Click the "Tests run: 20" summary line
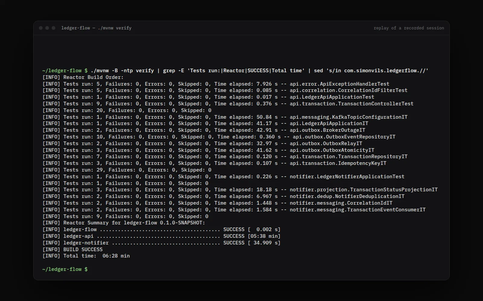The height and width of the screenshot is (301, 483). point(127,110)
